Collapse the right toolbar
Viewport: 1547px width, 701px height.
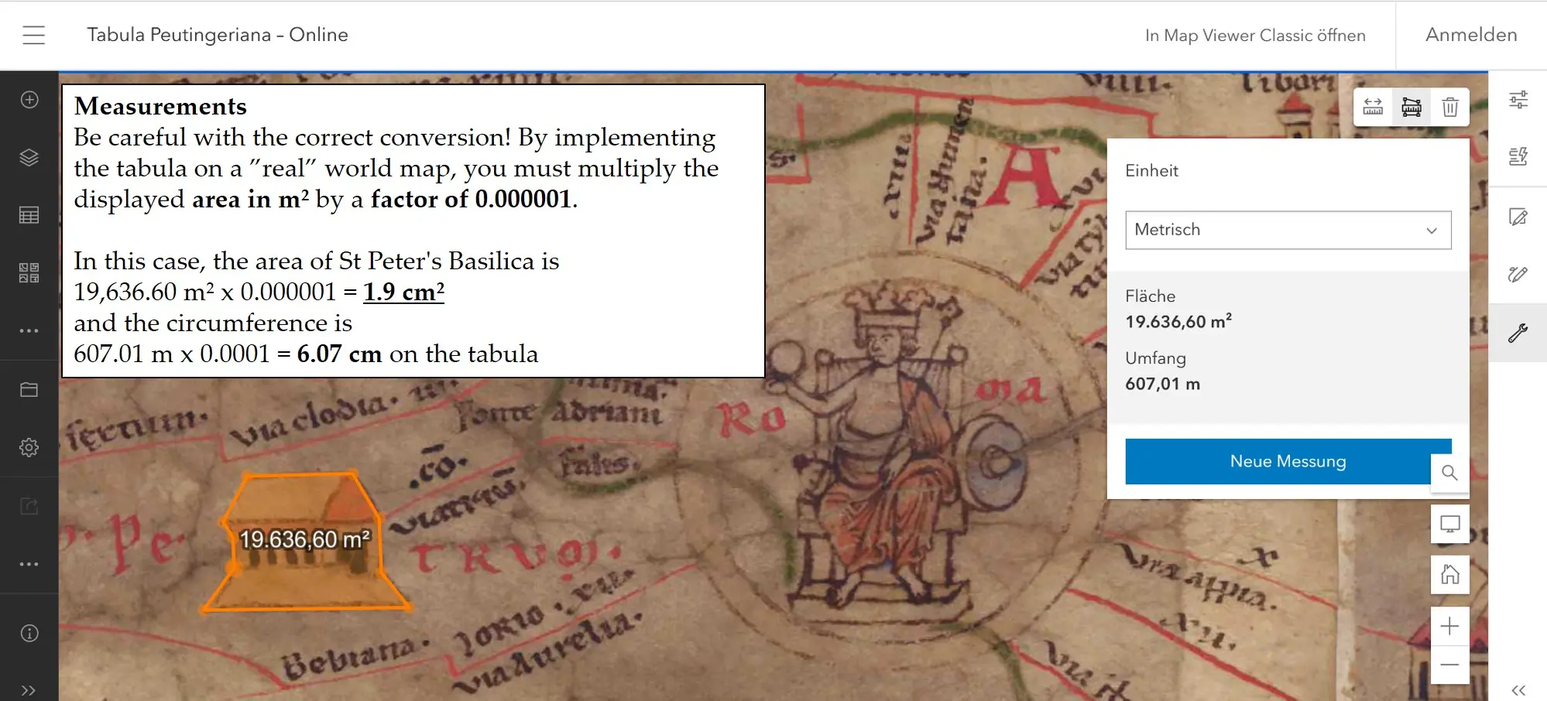pyautogui.click(x=1518, y=690)
